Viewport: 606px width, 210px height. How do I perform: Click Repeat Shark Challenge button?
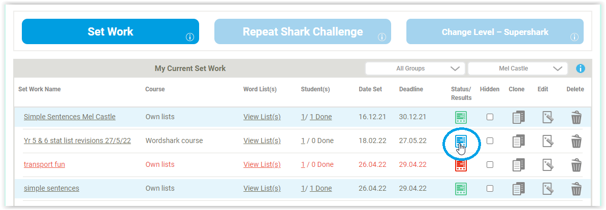[x=303, y=31]
